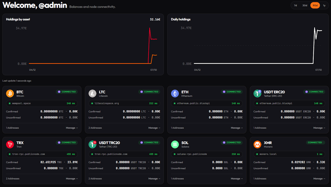Open Manage for the BTC wallet
Image resolution: width=331 pixels, height=187 pixels.
[x=72, y=128]
